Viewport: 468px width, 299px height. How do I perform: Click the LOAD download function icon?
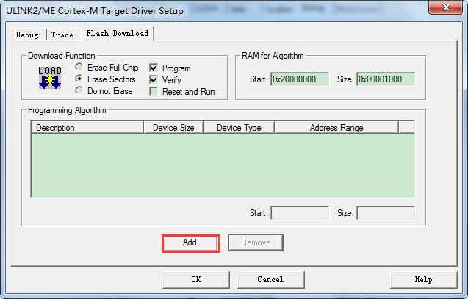pos(50,78)
